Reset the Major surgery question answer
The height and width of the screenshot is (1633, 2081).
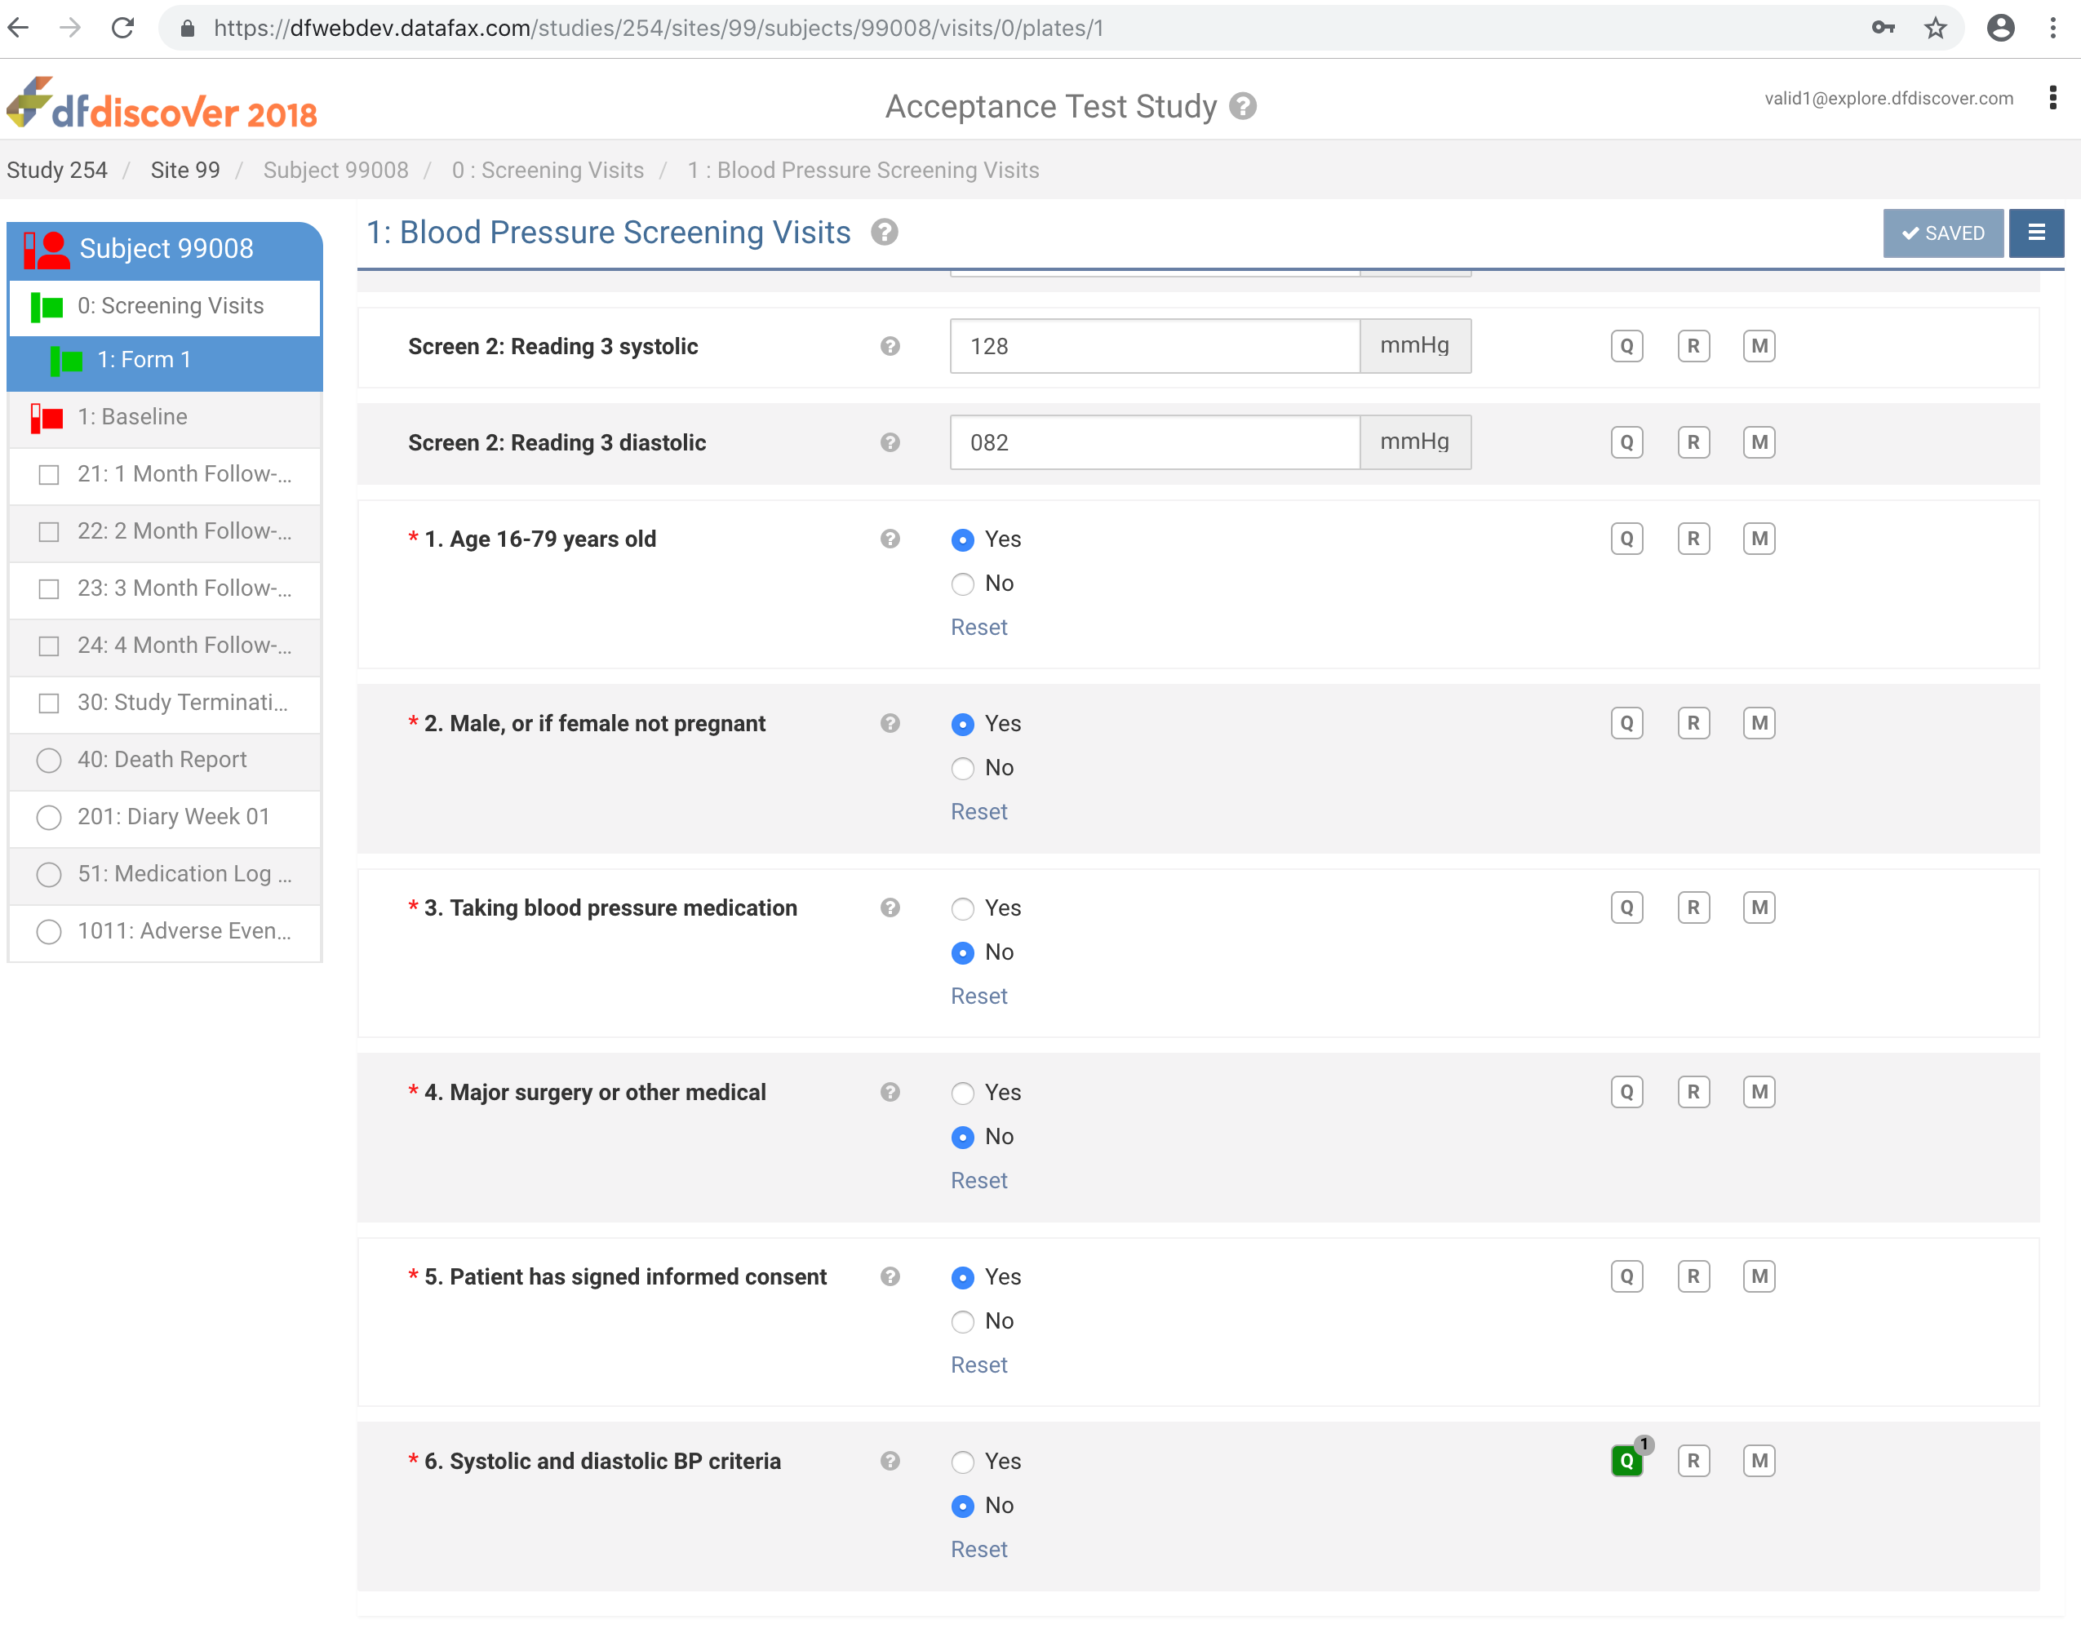tap(978, 1180)
